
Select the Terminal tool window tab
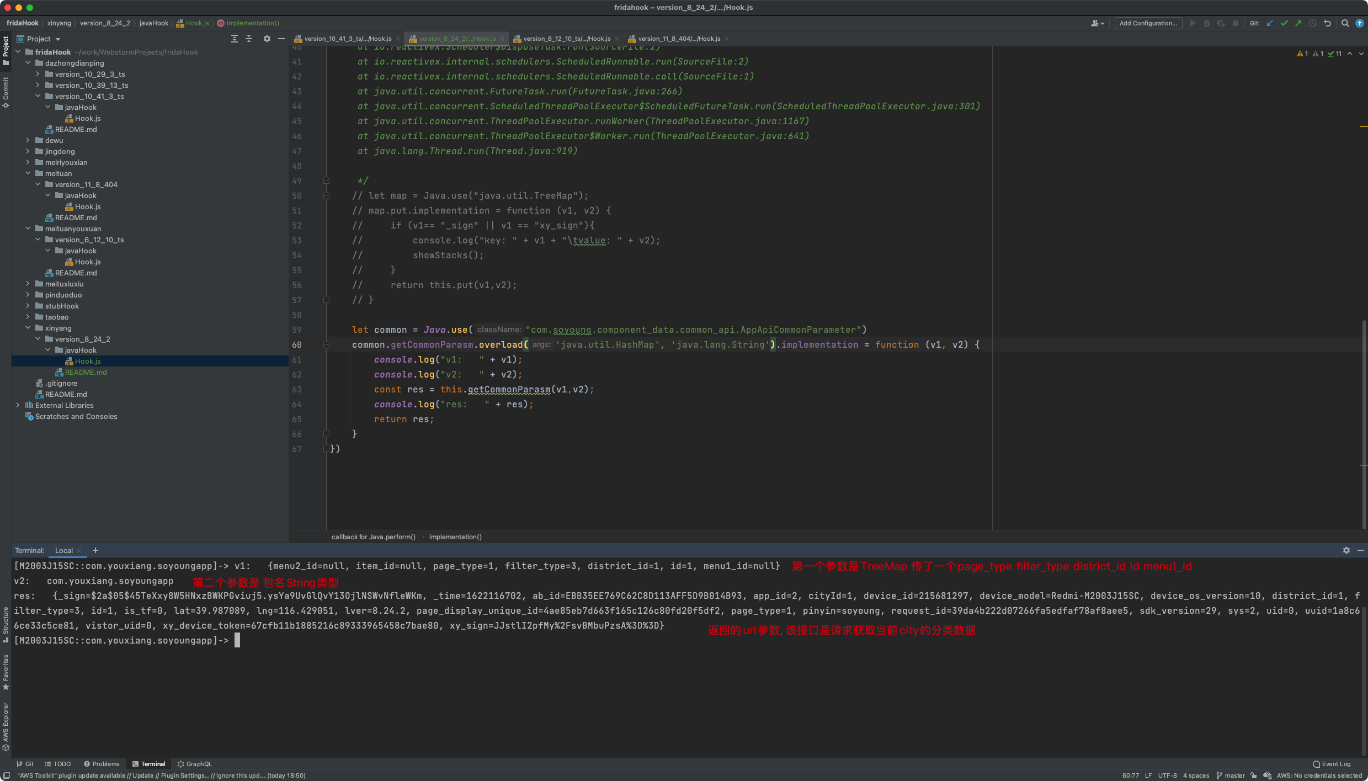click(x=148, y=764)
